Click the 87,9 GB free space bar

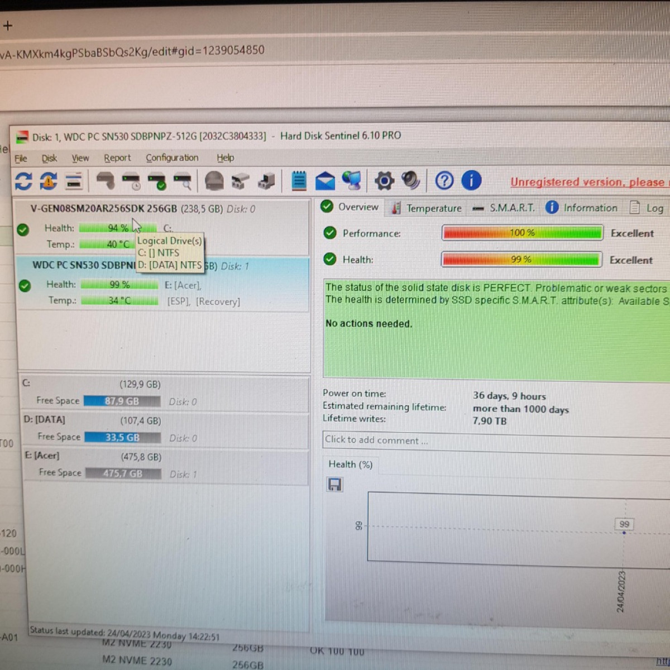122,401
